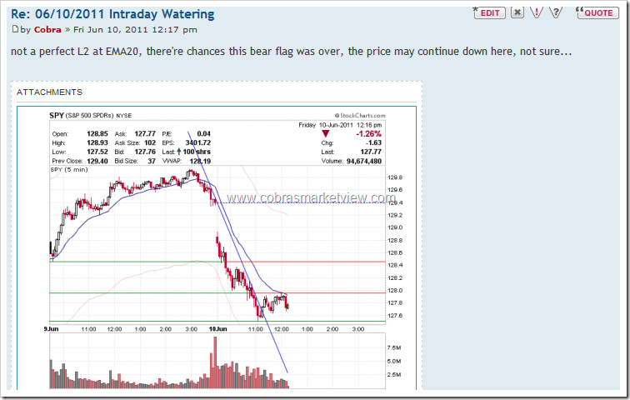Reply with QUOTE button
The height and width of the screenshot is (400, 630).
coord(597,12)
